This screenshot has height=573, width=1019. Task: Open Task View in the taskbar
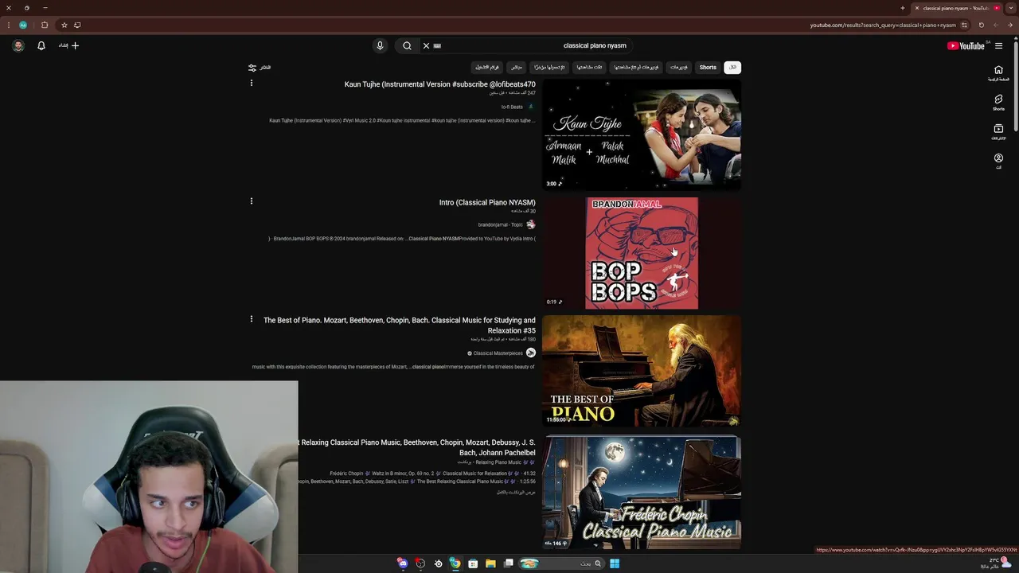pos(509,563)
